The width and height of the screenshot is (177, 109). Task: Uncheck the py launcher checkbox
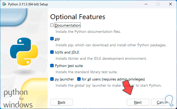[52, 79]
